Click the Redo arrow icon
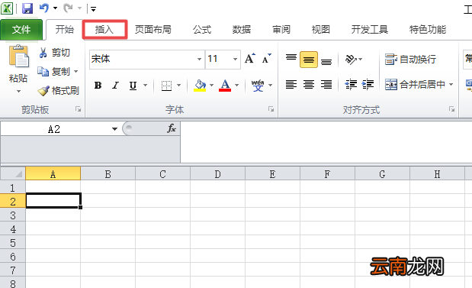This screenshot has width=472, height=288. (68, 8)
